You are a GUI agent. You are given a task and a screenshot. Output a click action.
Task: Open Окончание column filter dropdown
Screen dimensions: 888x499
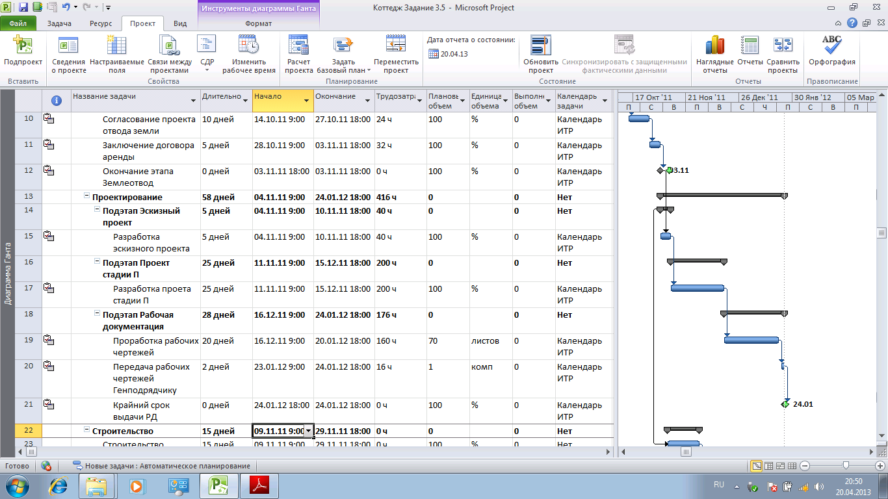(x=367, y=101)
